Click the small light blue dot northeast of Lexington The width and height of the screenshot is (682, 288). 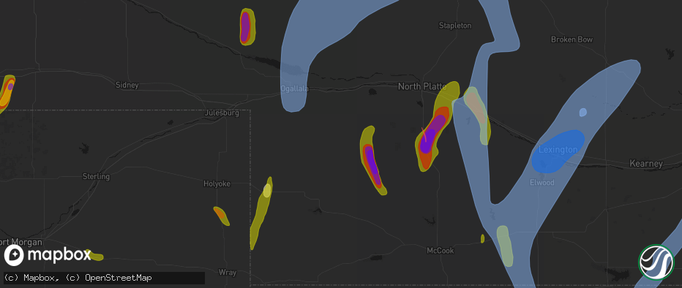point(582,113)
